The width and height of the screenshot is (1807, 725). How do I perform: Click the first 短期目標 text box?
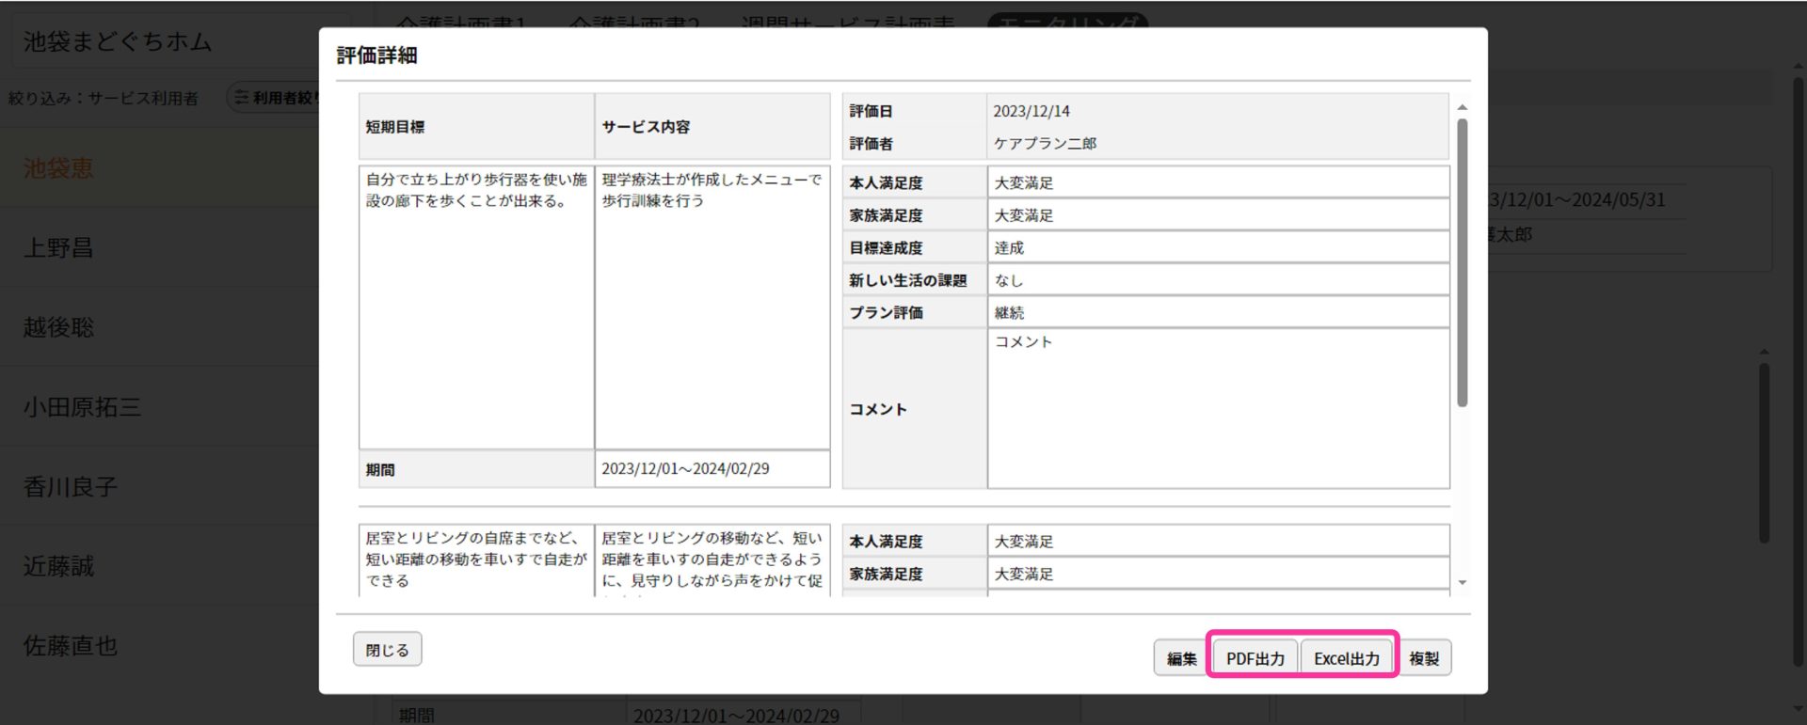(476, 307)
